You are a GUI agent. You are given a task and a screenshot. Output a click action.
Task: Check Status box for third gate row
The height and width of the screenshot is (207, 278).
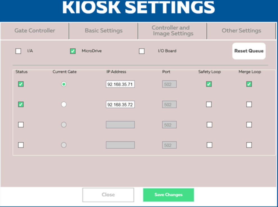[21, 125]
